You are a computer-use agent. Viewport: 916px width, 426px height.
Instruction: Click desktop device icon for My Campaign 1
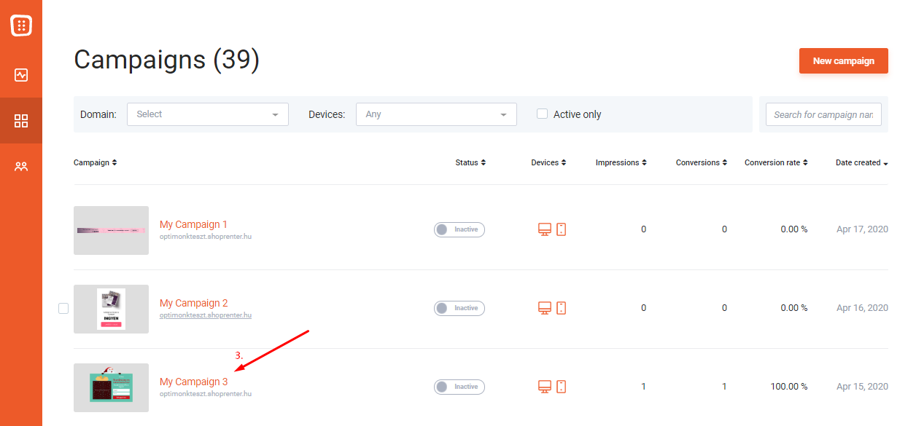pos(544,229)
